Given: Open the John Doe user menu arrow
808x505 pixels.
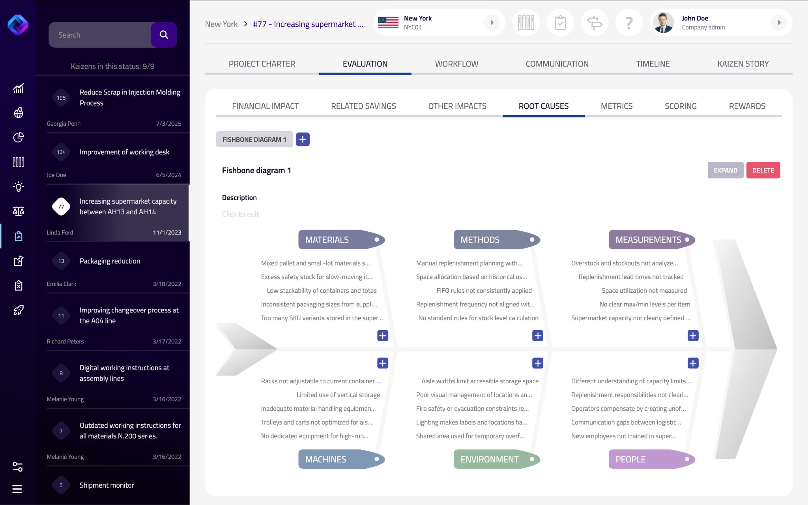Looking at the screenshot, I should (779, 23).
